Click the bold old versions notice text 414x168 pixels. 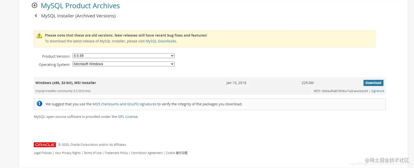(x=126, y=36)
